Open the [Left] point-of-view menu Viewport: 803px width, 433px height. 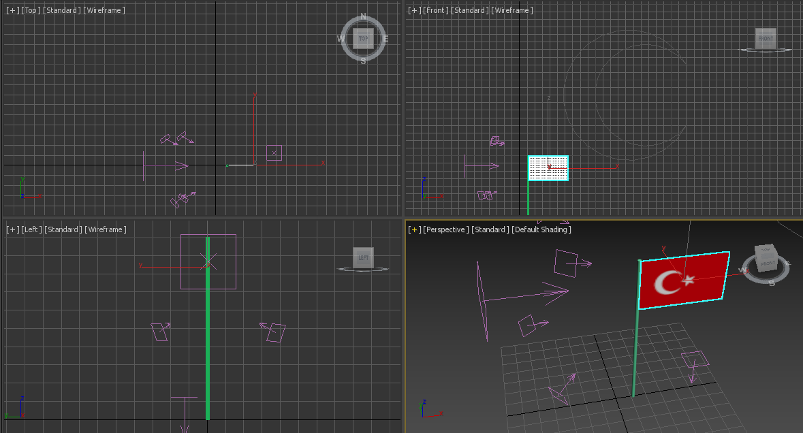point(32,229)
